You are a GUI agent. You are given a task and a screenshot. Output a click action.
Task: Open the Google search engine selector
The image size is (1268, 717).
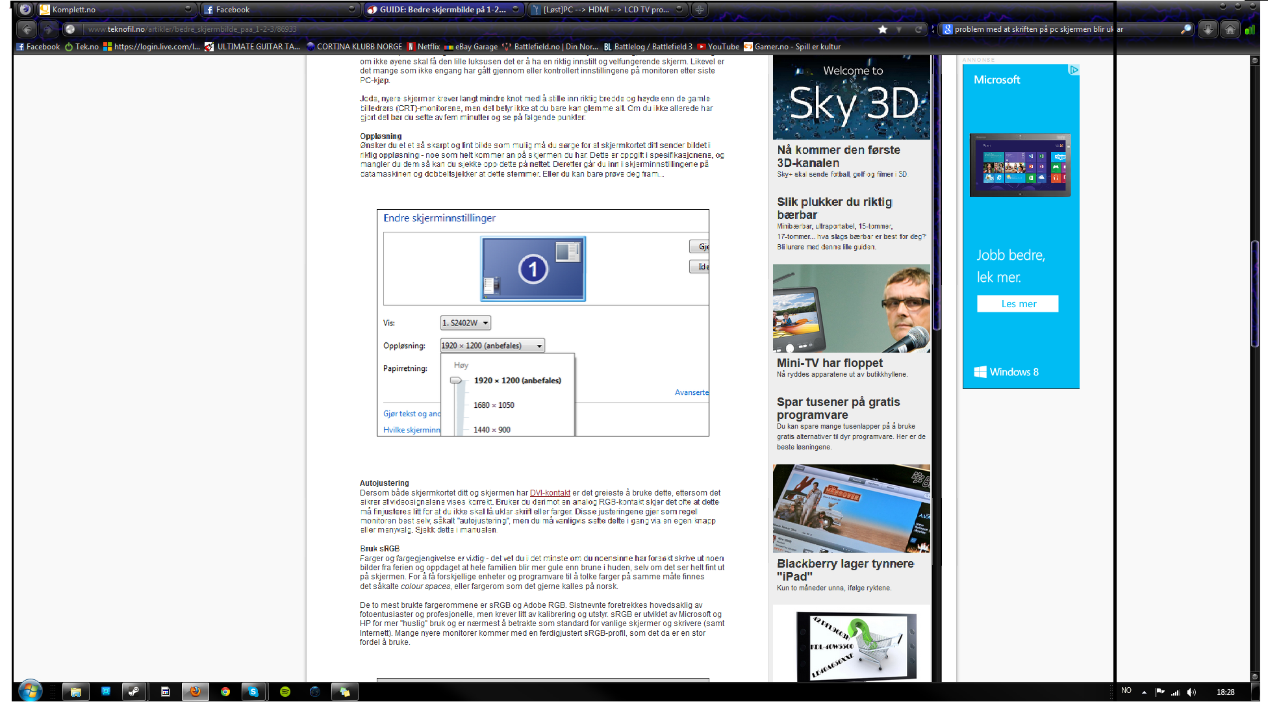click(x=948, y=29)
